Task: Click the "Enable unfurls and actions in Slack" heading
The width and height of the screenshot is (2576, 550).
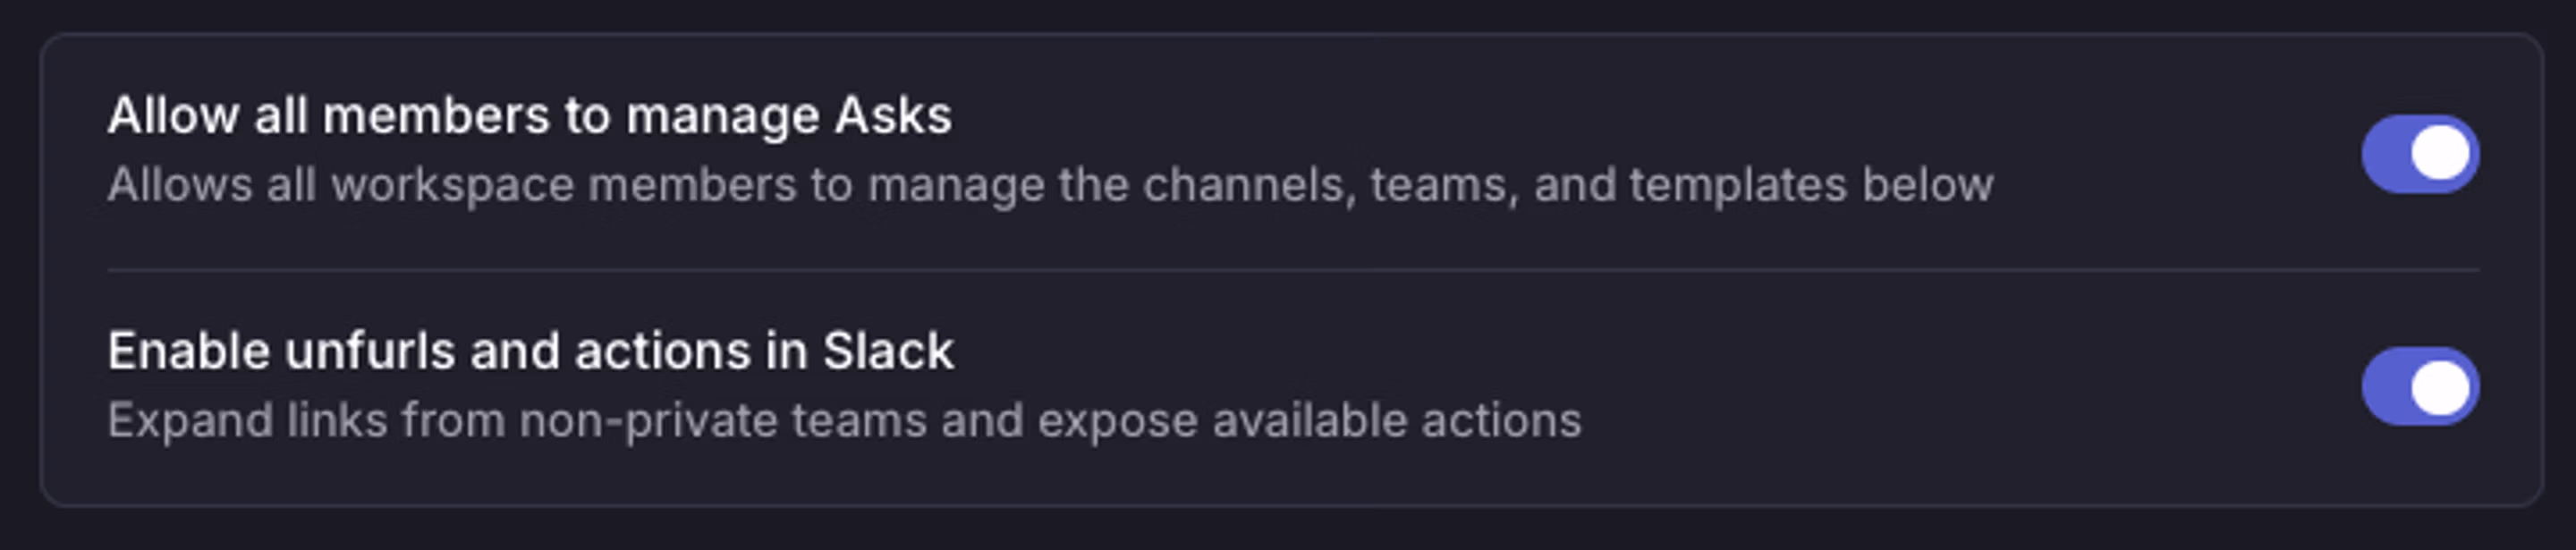Action: click(x=530, y=351)
